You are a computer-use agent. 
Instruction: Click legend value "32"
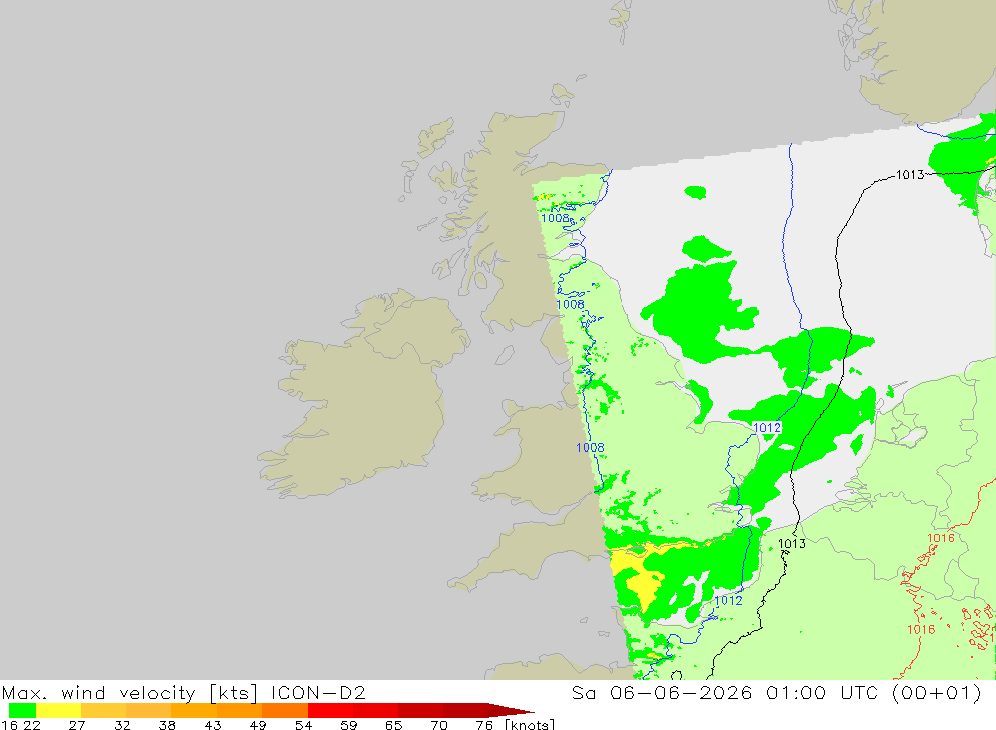(122, 725)
